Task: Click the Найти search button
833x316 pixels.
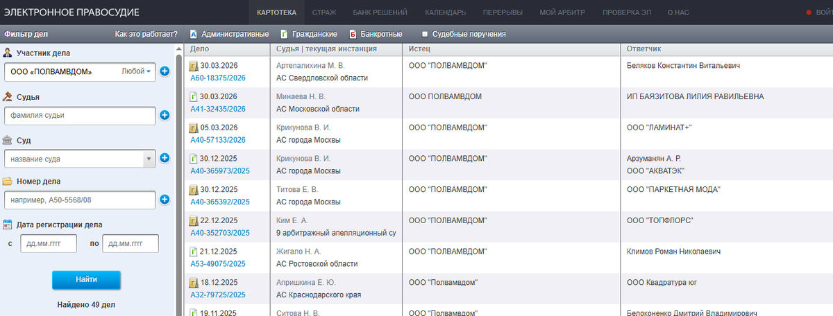Action: pyautogui.click(x=87, y=279)
